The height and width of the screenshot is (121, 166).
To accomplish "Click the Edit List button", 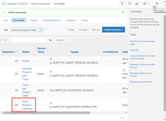I will [96, 30].
